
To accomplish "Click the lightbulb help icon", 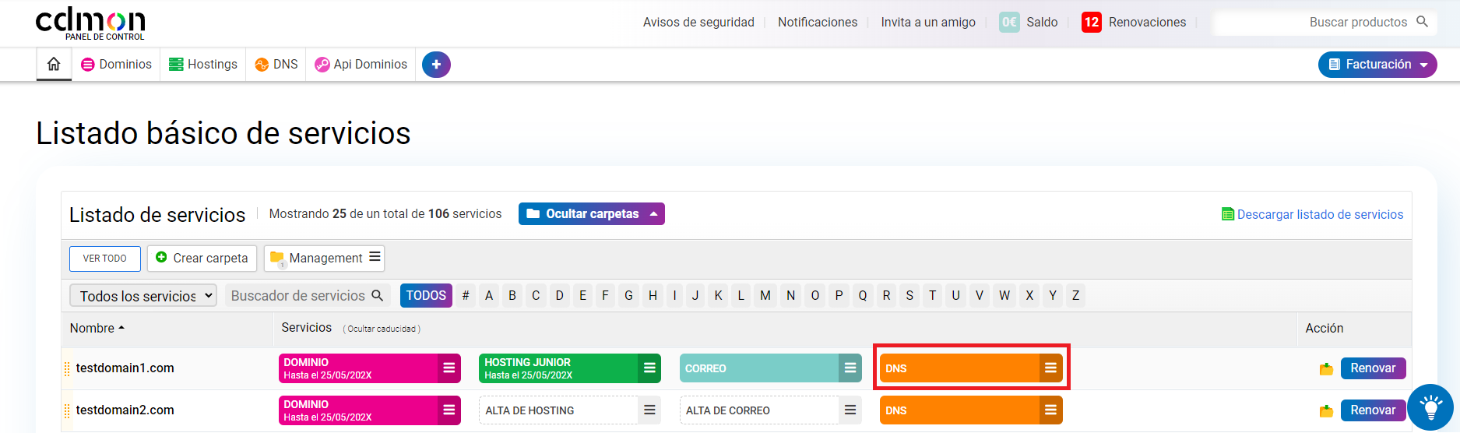I will (x=1430, y=407).
